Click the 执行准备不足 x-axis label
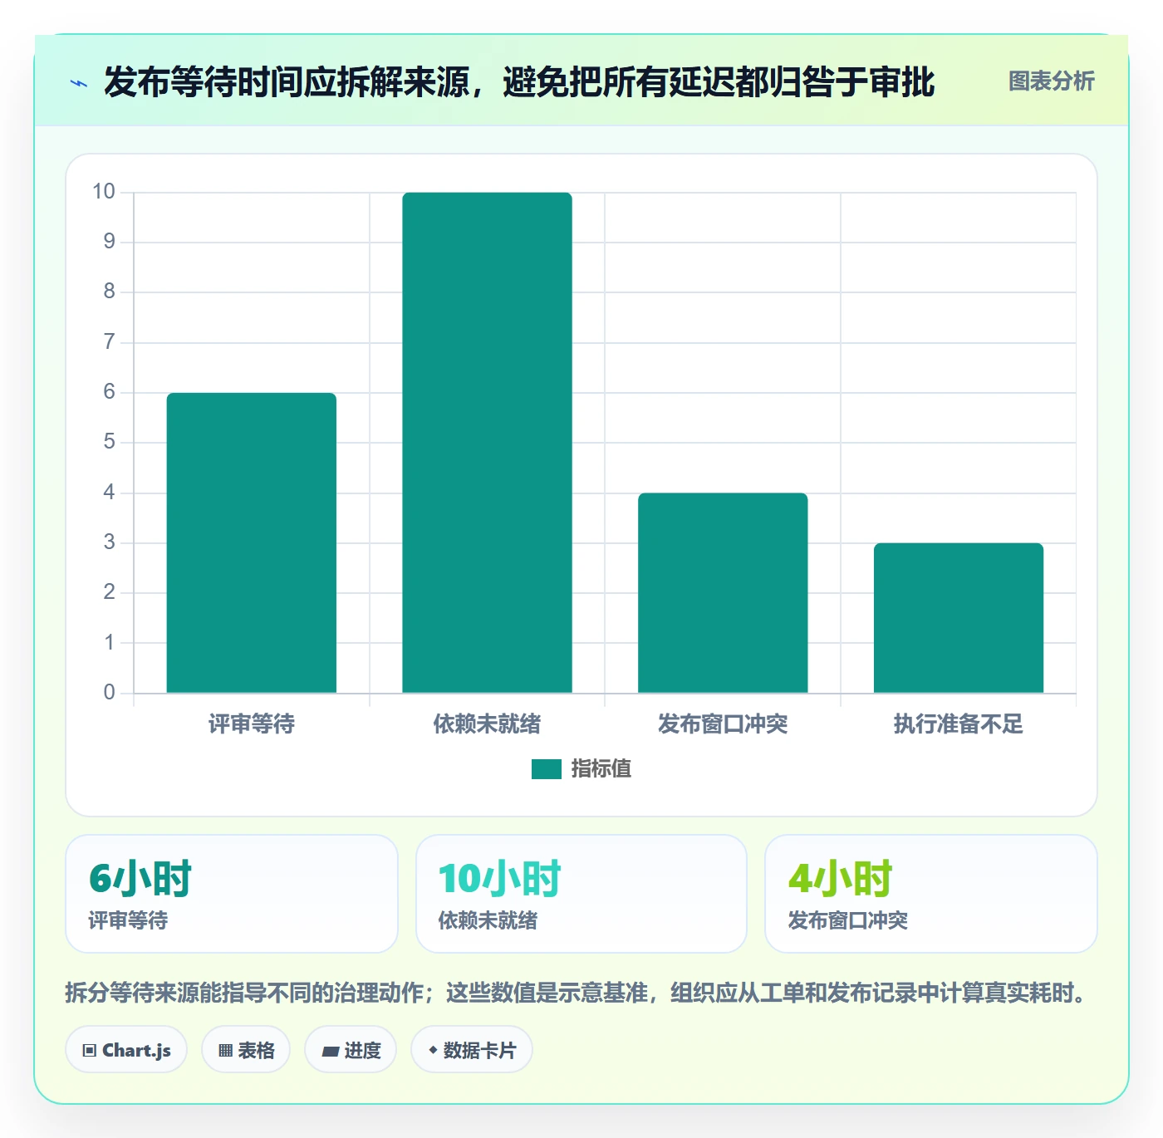 pyautogui.click(x=959, y=724)
